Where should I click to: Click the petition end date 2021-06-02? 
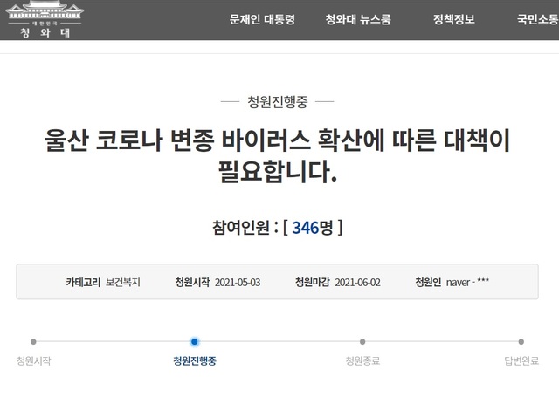click(357, 283)
